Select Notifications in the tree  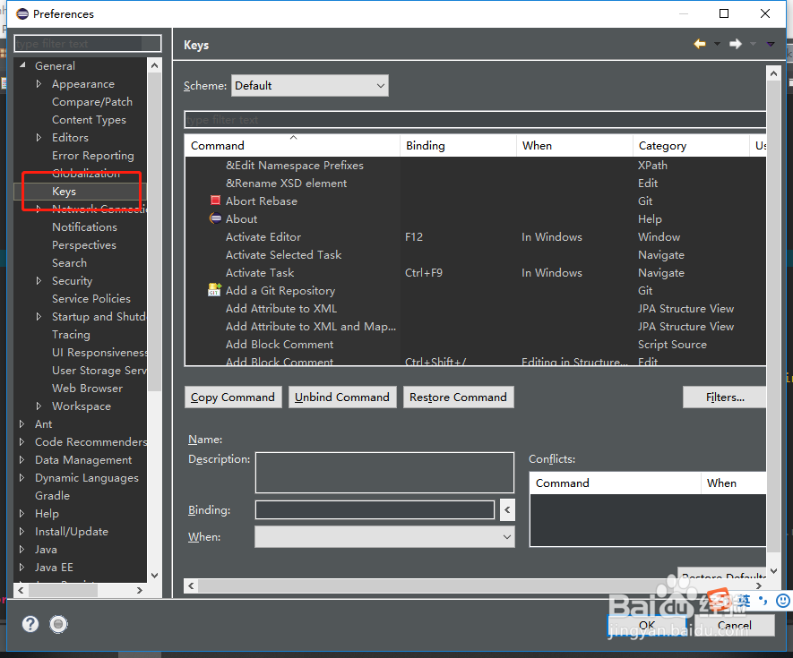(84, 226)
